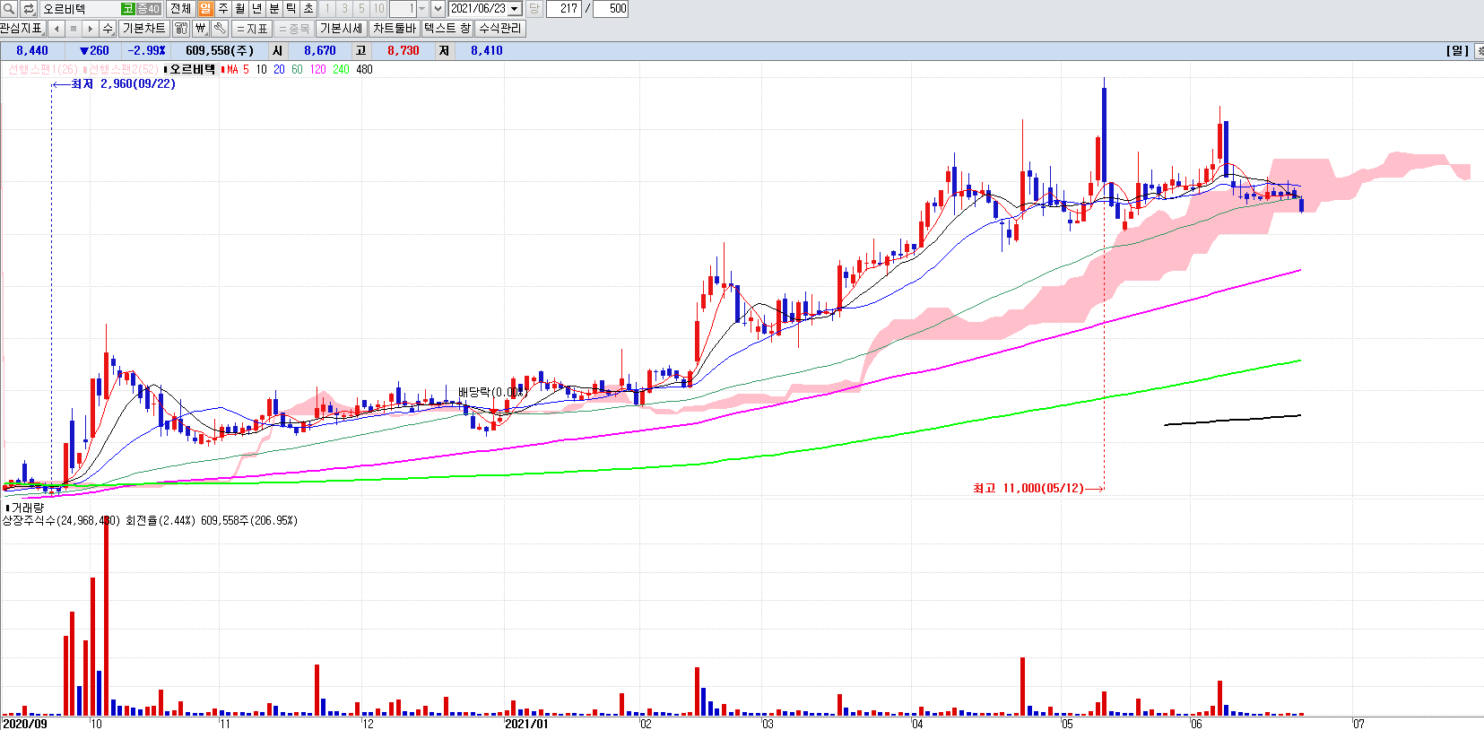Click the 217 bar count field
The image size is (1484, 730).
coord(564,8)
